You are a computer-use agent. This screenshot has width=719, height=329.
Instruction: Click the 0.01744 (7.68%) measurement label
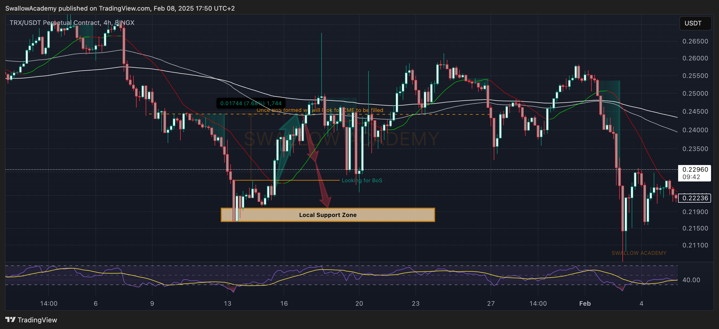(x=251, y=103)
